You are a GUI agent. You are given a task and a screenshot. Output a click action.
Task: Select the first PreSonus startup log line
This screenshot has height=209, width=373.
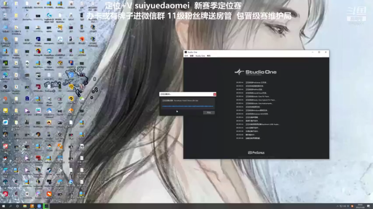pyautogui.click(x=252, y=83)
